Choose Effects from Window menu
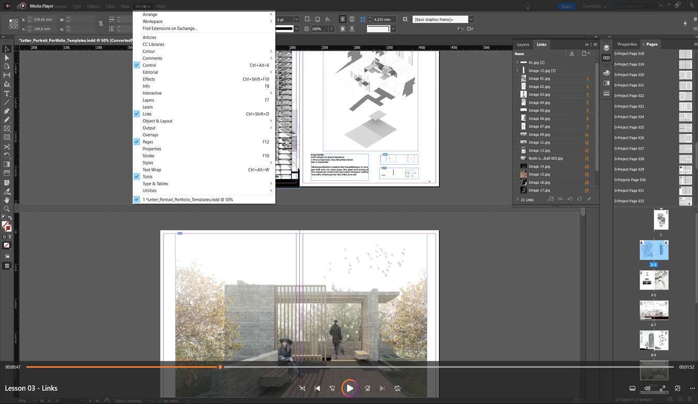698x404 pixels. coord(204,79)
